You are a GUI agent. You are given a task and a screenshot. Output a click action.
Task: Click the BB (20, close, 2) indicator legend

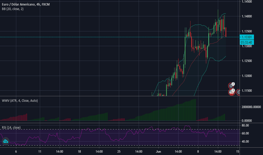(x=13, y=9)
